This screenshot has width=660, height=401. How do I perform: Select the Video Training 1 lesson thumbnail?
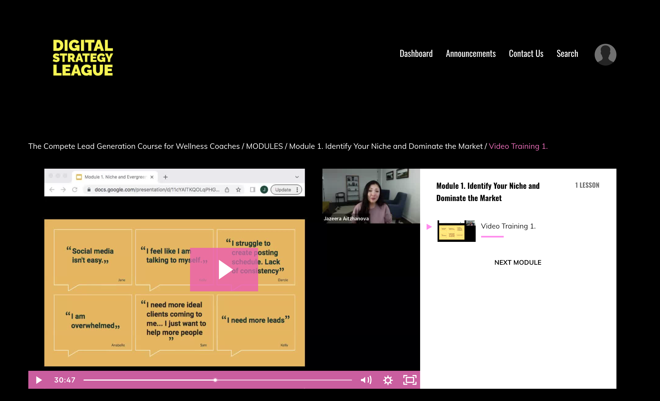tap(456, 231)
